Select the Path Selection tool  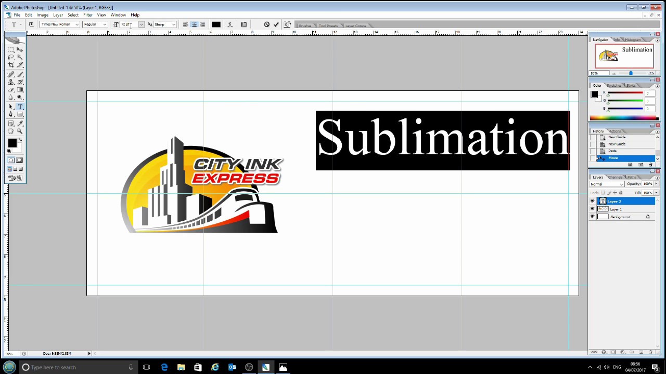[x=10, y=106]
